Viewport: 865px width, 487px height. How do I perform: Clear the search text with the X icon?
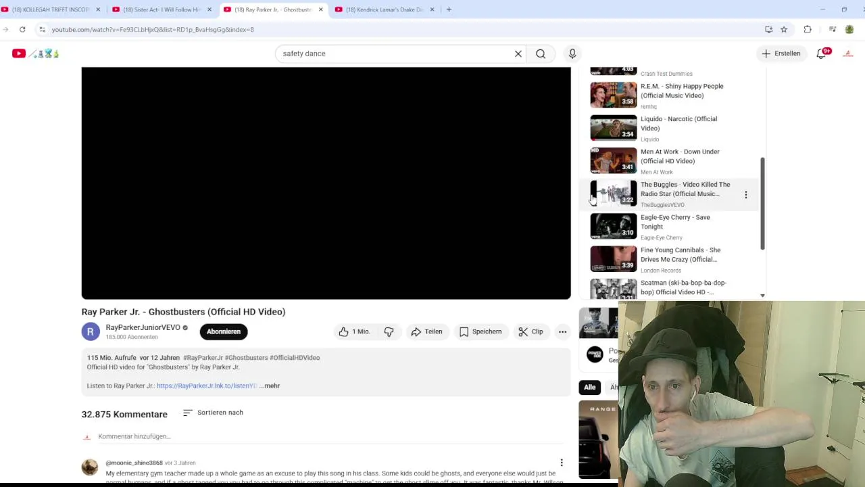518,53
